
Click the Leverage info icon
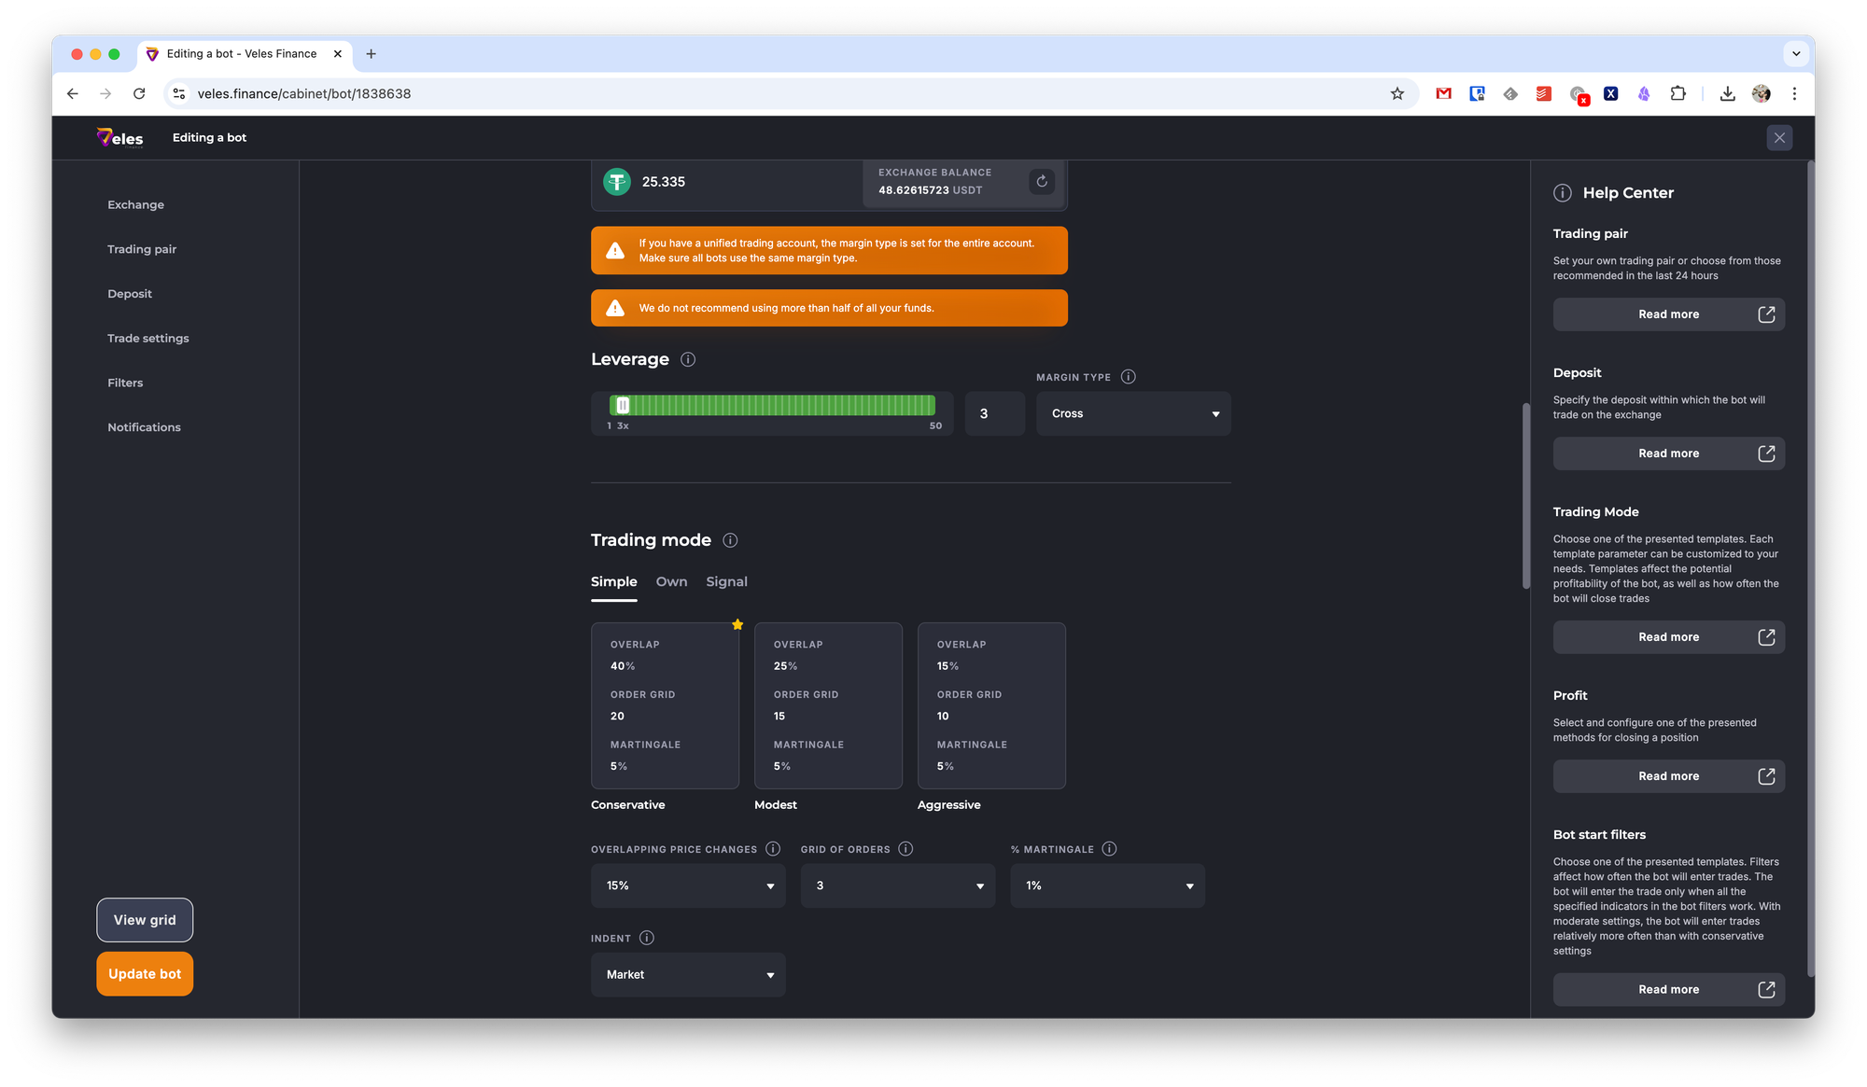click(688, 359)
